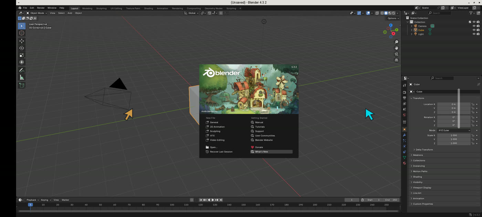This screenshot has width=482, height=217.
Task: Open the outliner Filter dropdown
Action: click(472, 13)
